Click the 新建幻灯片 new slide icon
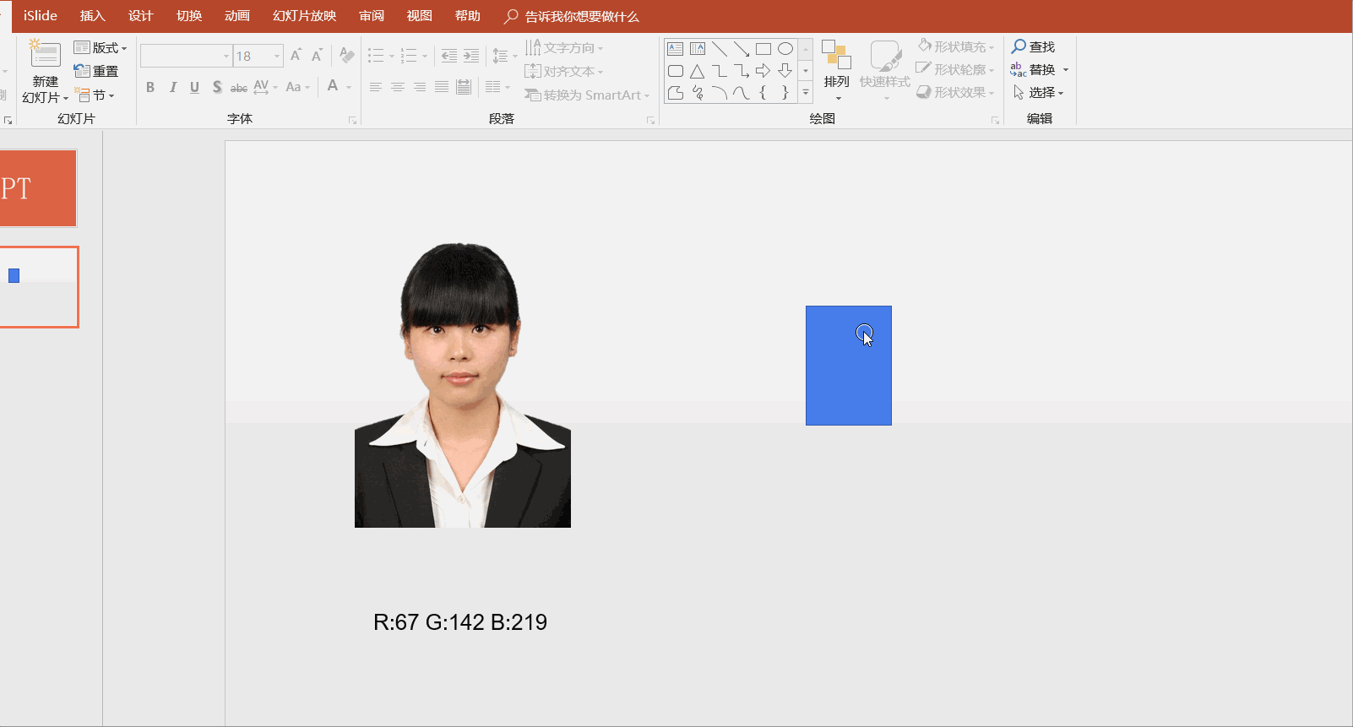This screenshot has width=1353, height=727. click(45, 56)
